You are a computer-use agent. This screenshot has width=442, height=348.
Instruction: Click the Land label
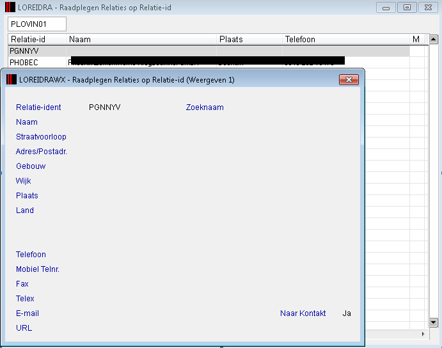point(25,210)
